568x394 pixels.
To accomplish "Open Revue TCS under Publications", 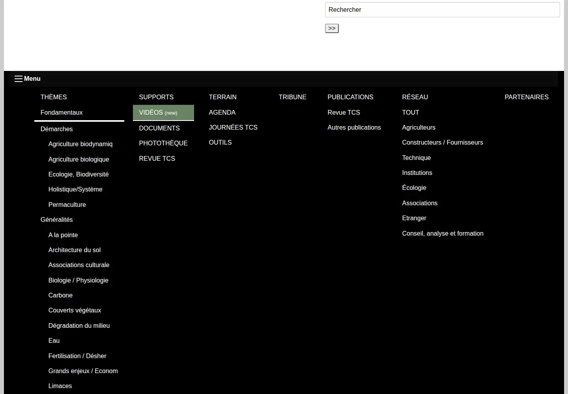I will coord(344,112).
